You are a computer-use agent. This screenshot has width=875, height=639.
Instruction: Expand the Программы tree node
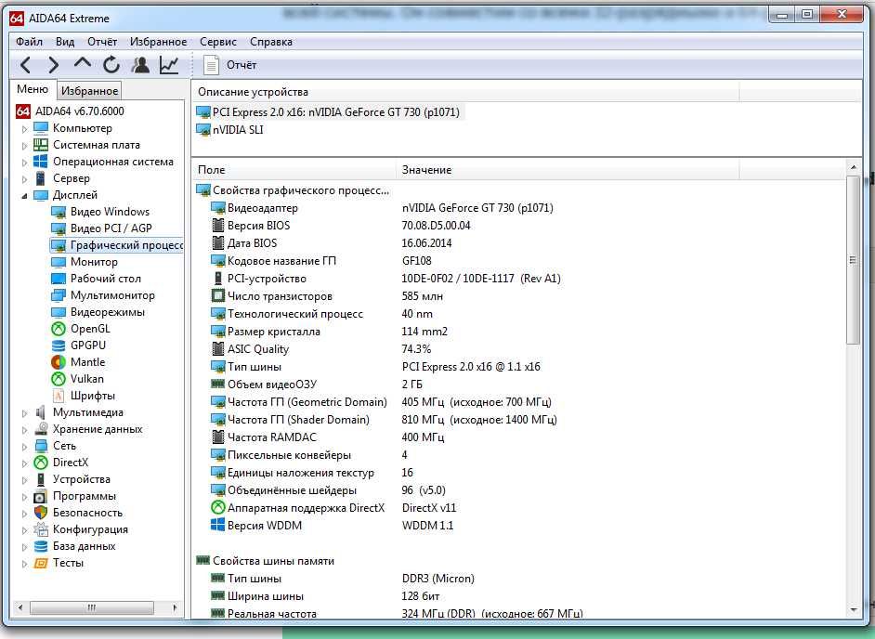click(x=24, y=497)
